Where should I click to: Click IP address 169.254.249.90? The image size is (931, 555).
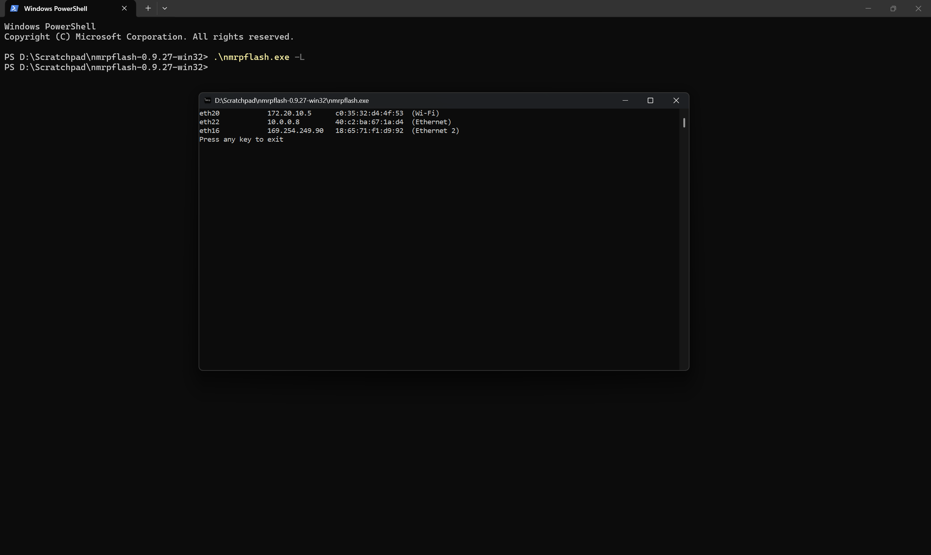click(x=295, y=130)
